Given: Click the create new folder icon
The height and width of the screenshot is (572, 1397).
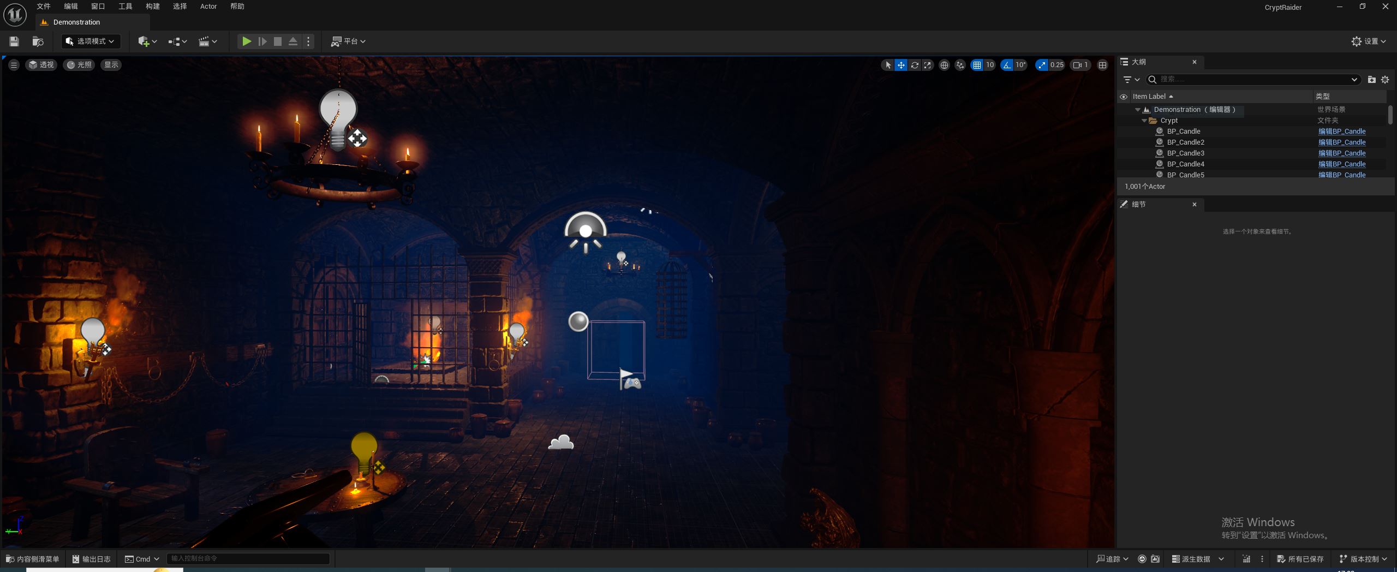Looking at the screenshot, I should point(1372,80).
